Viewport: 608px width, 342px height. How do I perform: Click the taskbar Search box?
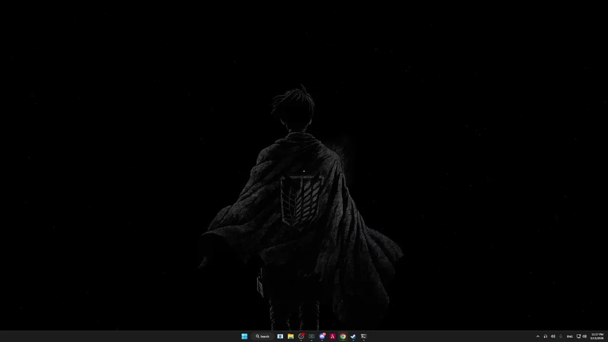tap(263, 336)
